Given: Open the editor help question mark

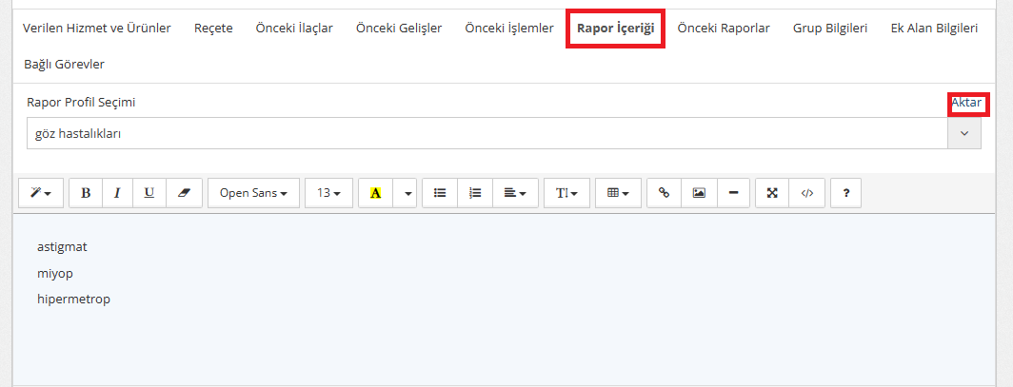Looking at the screenshot, I should (845, 193).
